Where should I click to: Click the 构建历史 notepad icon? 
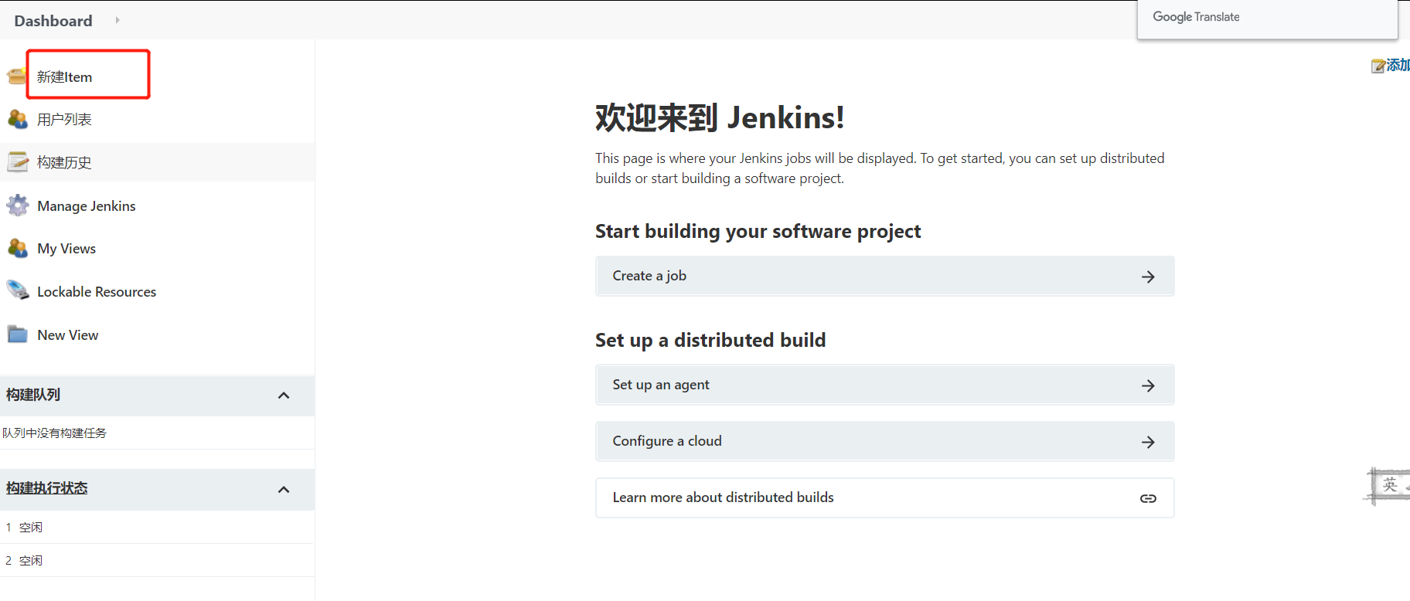click(x=18, y=161)
